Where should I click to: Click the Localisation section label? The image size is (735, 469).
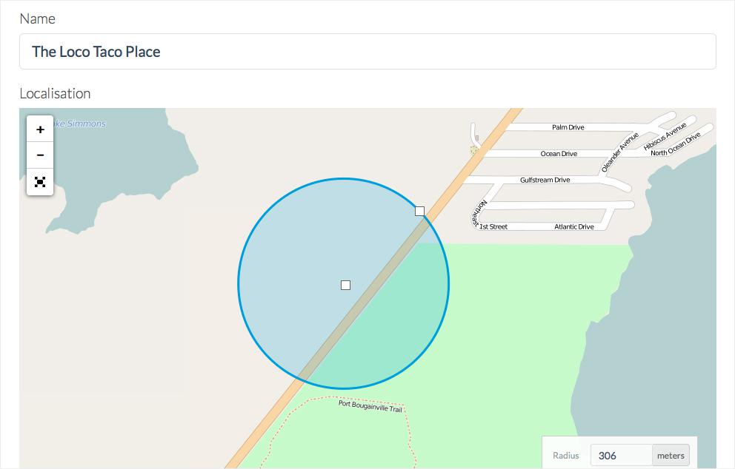[x=55, y=93]
